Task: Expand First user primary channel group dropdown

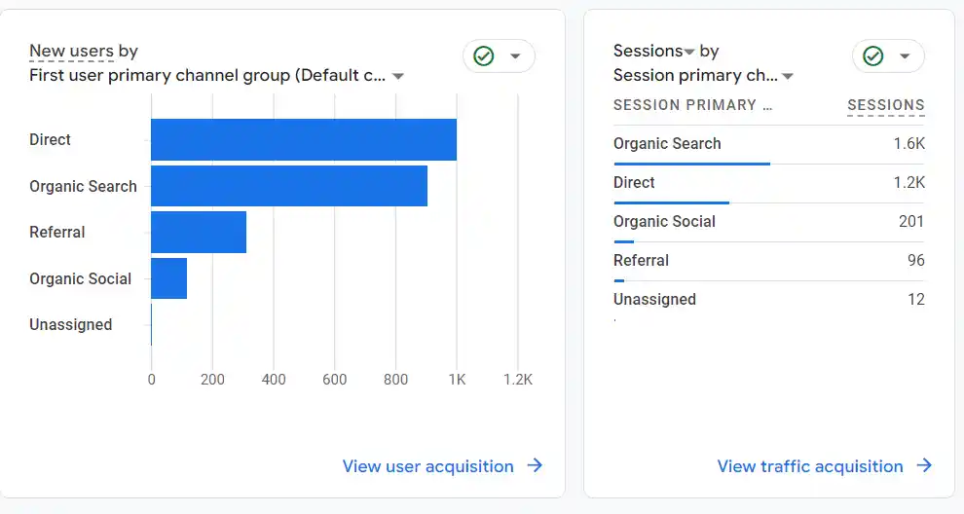Action: pos(398,76)
